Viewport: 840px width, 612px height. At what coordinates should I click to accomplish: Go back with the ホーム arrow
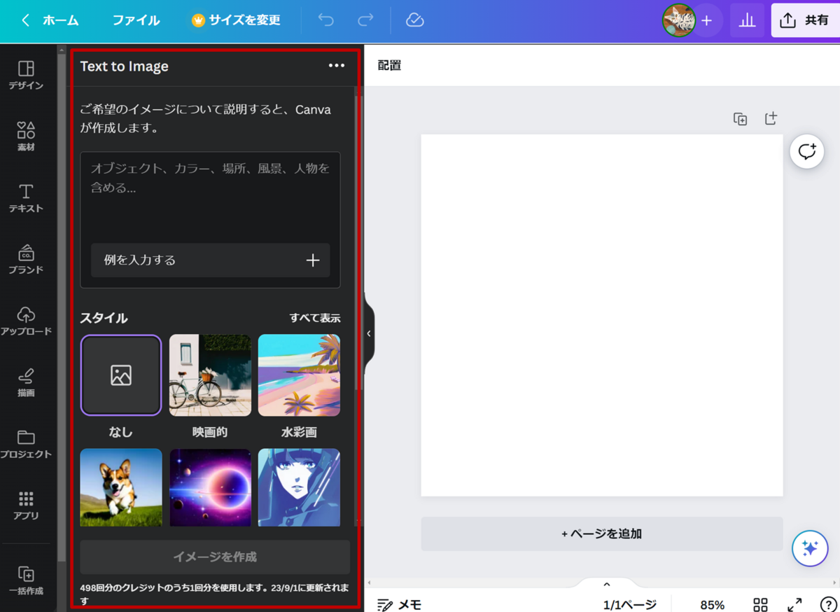click(x=26, y=20)
